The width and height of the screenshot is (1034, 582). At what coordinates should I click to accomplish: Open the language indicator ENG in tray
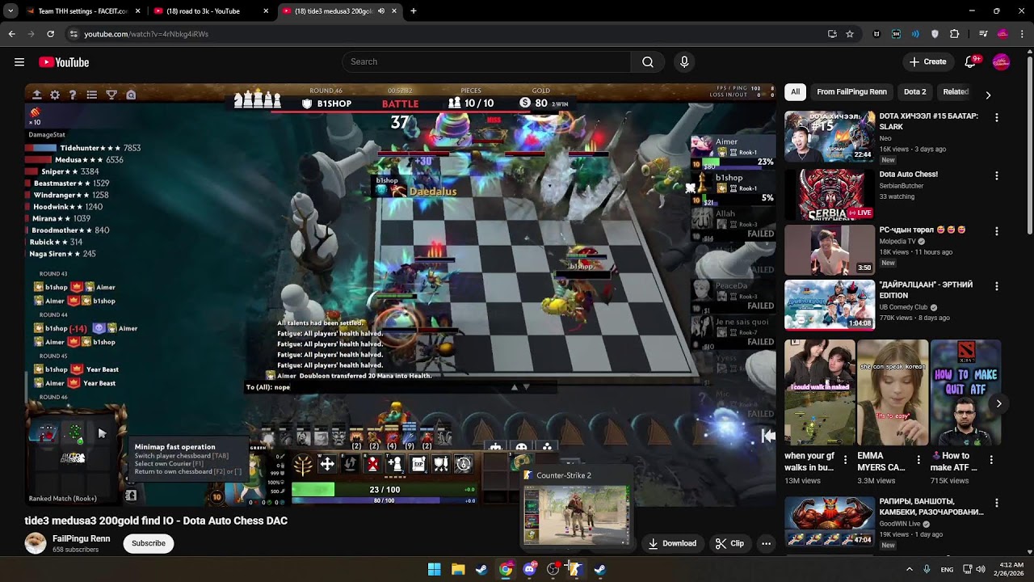pos(947,569)
